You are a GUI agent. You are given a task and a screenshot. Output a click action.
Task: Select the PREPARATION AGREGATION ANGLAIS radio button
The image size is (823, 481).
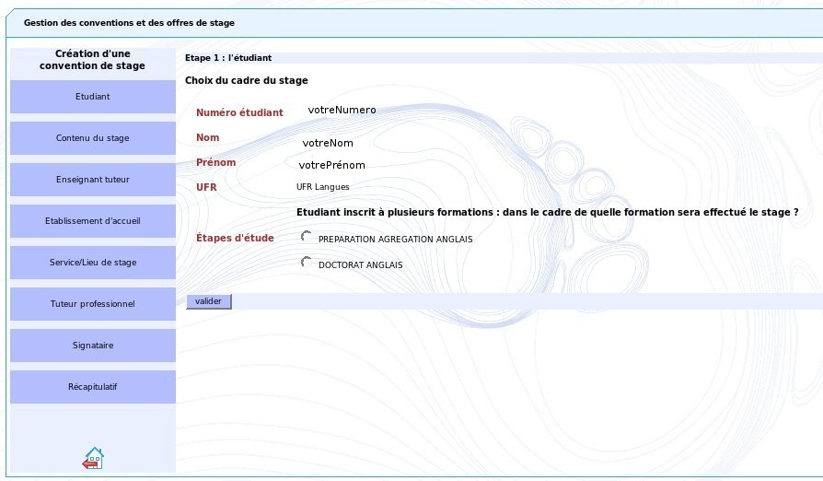click(307, 237)
